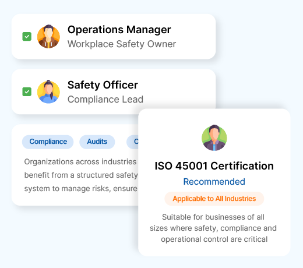This screenshot has height=268, width=303.
Task: Click the Compliance Lead subtitle
Action: 105,99
